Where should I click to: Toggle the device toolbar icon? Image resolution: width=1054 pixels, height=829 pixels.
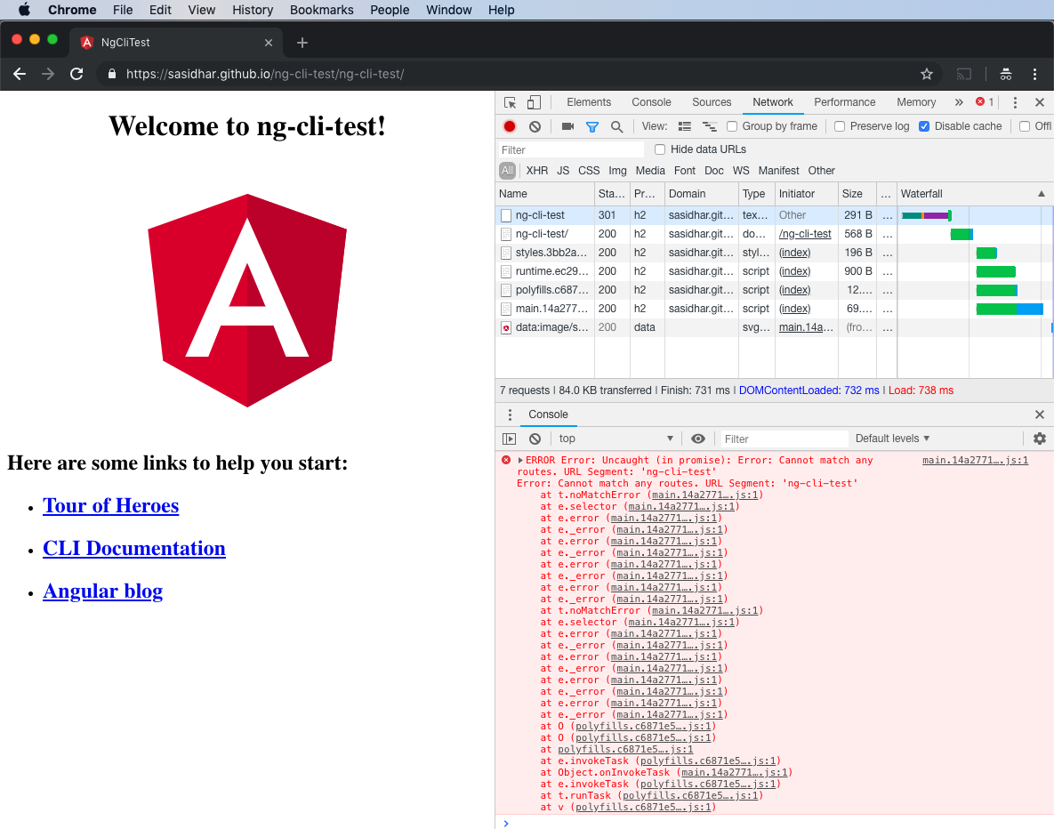(534, 102)
